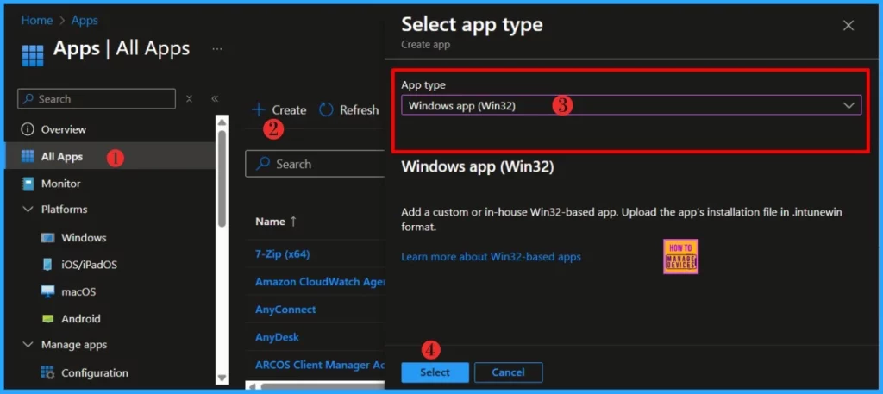Open the Amazon CloudWatch Agent app
This screenshot has height=394, width=883.
[320, 281]
